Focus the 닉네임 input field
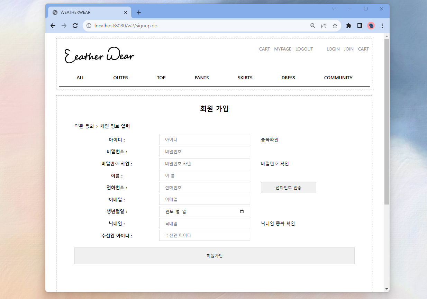The width and height of the screenshot is (427, 299). 205,224
